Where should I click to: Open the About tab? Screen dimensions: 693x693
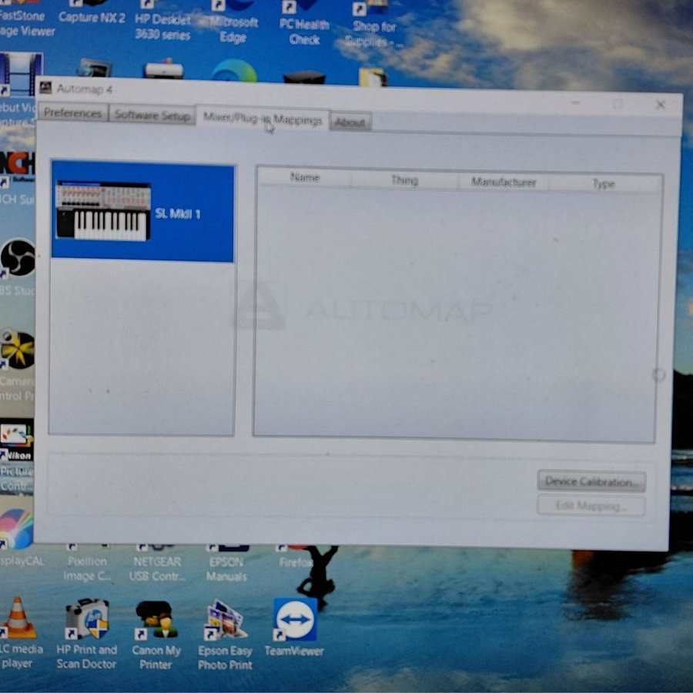coord(350,122)
